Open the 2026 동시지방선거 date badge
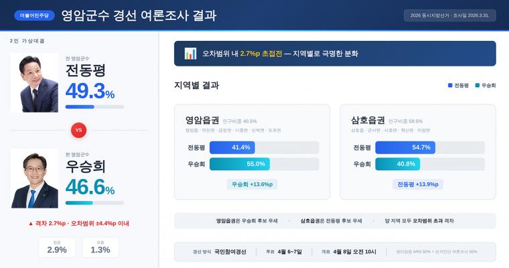The width and height of the screenshot is (509, 268). click(x=449, y=15)
